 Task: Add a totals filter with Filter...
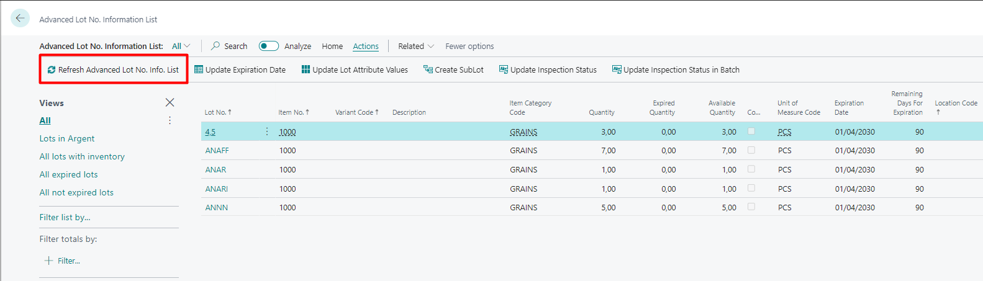pyautogui.click(x=63, y=261)
